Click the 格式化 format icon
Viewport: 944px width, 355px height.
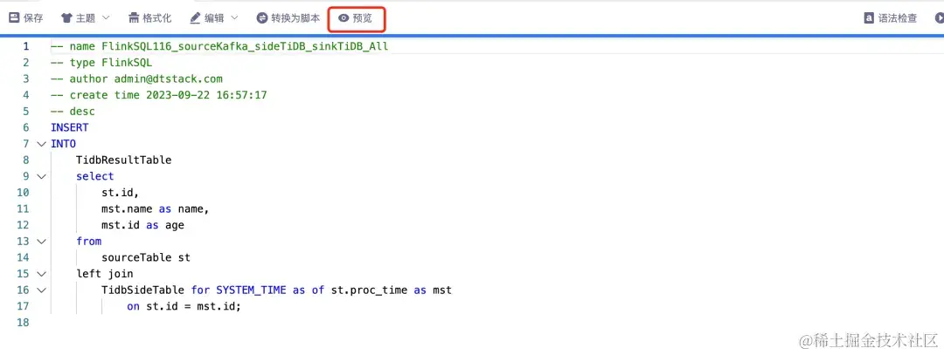(x=134, y=18)
